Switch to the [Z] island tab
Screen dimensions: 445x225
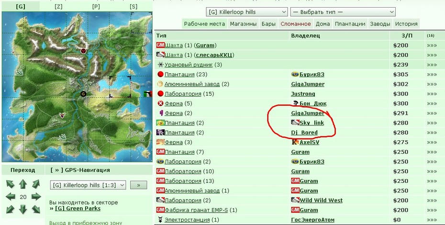click(x=58, y=7)
